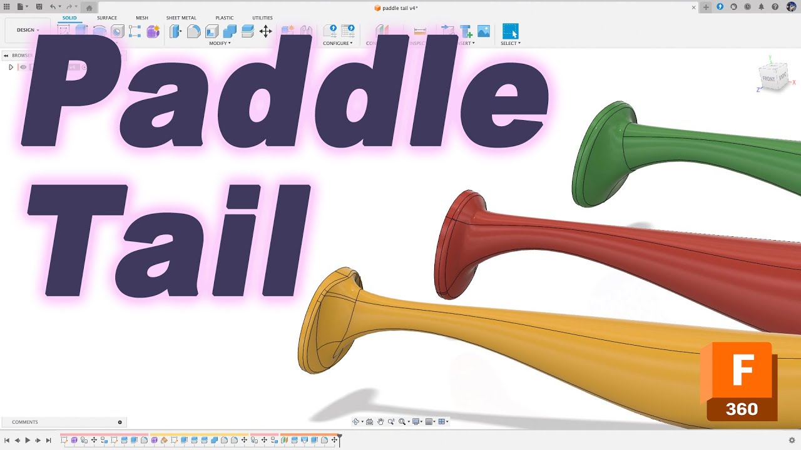Undo the last action

coord(53,7)
